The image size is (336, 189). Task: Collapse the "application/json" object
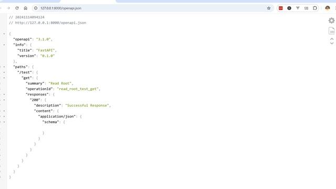click(4, 117)
